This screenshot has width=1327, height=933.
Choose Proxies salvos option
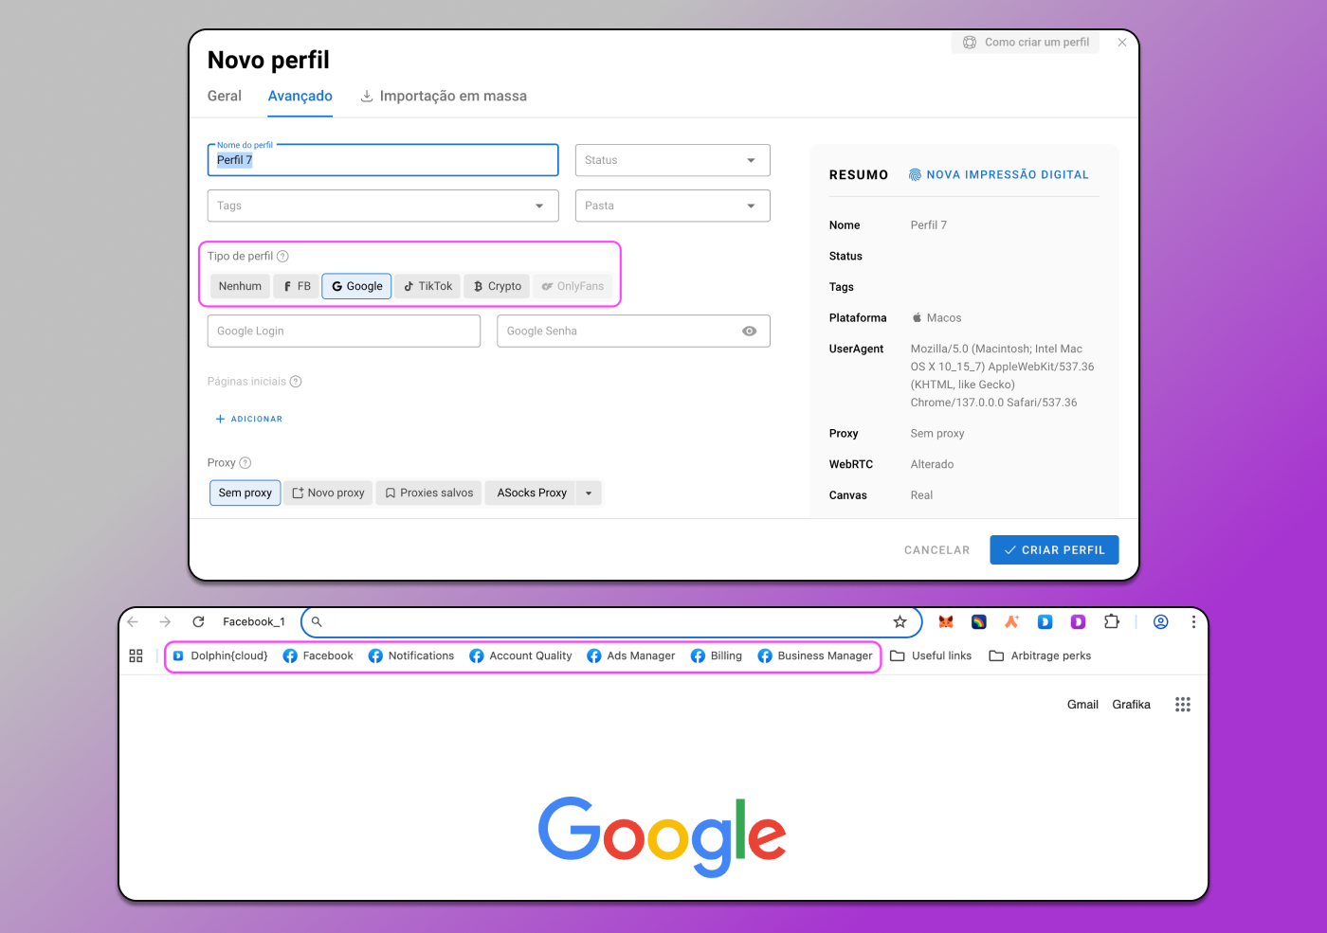(x=428, y=493)
